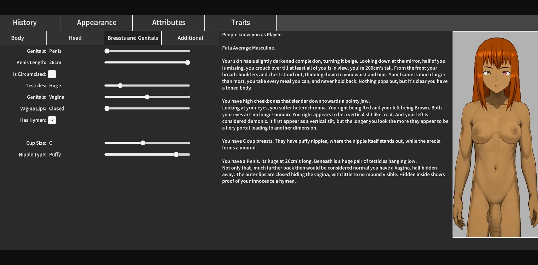The image size is (538, 265).
Task: Open the History tab
Action: 25,23
